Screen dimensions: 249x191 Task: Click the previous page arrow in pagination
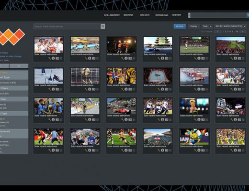(217, 32)
